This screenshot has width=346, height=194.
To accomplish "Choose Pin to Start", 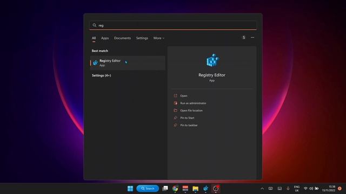I will coord(187,118).
